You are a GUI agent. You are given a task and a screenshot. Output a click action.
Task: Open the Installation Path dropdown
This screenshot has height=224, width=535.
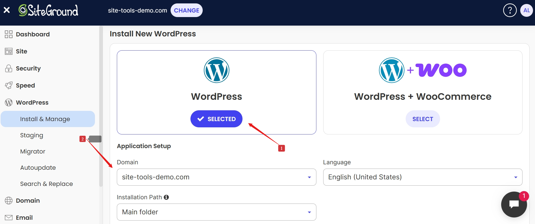pos(217,212)
